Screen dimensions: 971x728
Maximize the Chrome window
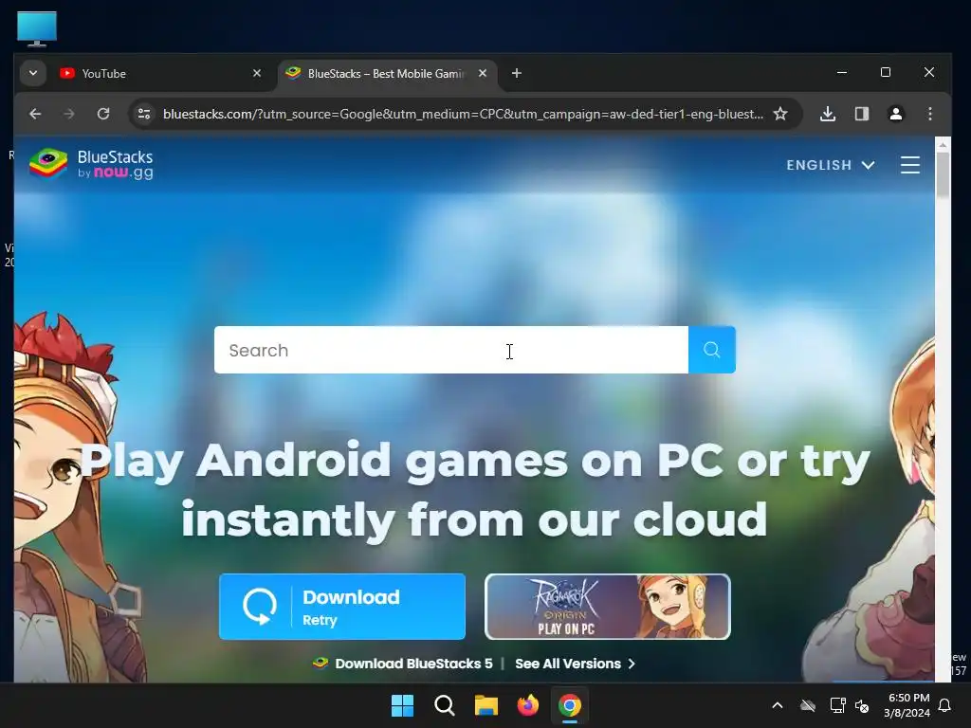(886, 72)
